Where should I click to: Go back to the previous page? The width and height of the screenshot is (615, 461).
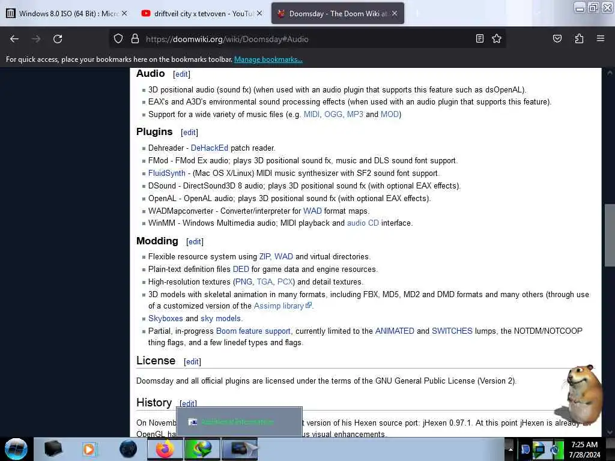[x=14, y=39]
